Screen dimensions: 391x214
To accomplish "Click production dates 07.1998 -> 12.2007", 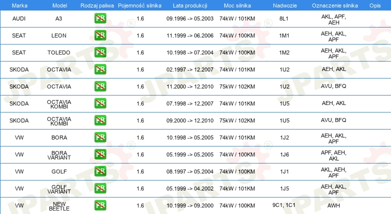I will click(x=190, y=103).
